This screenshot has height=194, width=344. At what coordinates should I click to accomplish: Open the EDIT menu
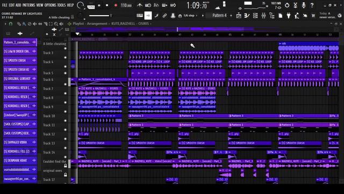12,5
